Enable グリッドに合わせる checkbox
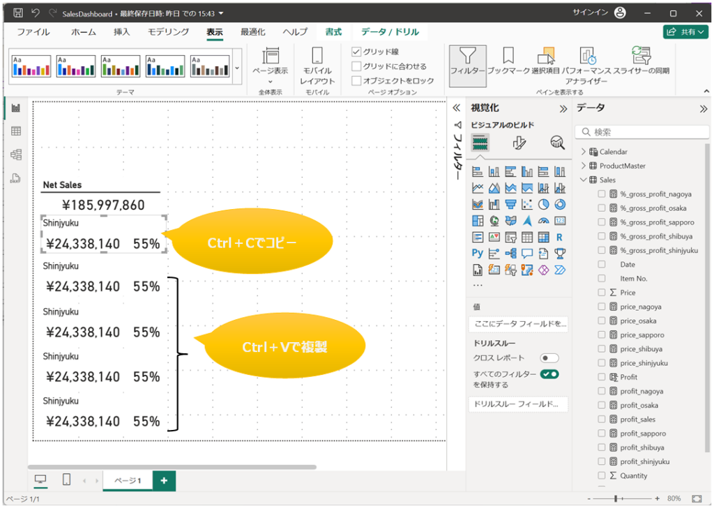Screen dimensions: 714x508 click(357, 66)
